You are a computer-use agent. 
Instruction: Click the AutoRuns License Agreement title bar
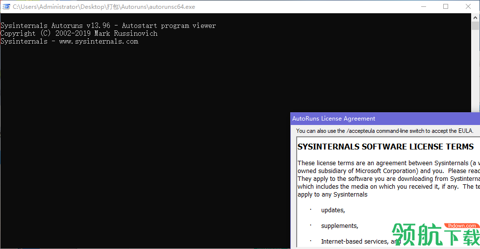[385, 119]
